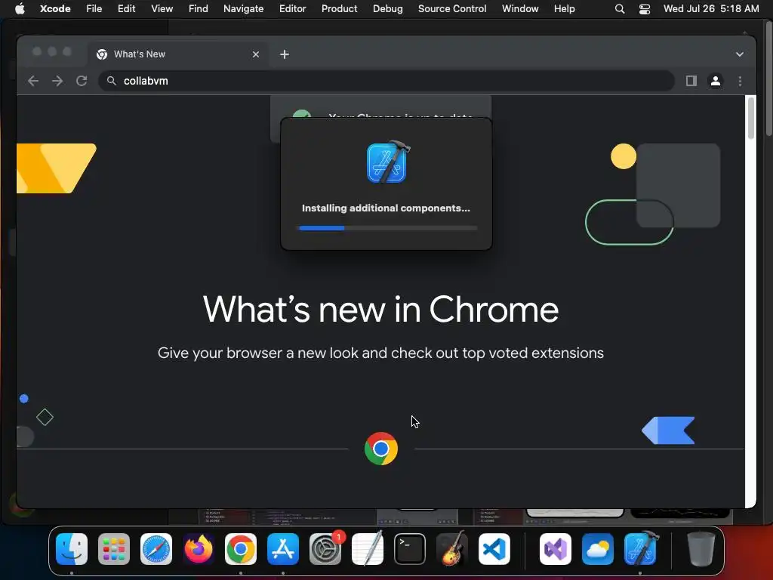Go forward in Chrome
Viewport: 773px width, 580px height.
point(57,81)
